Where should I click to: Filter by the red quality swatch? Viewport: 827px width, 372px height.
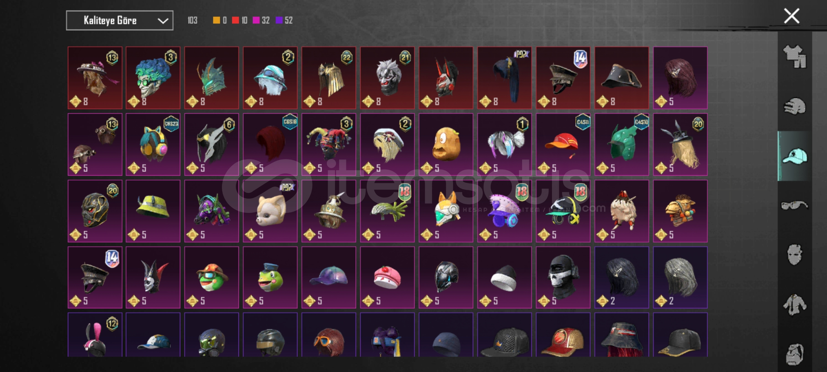click(235, 20)
